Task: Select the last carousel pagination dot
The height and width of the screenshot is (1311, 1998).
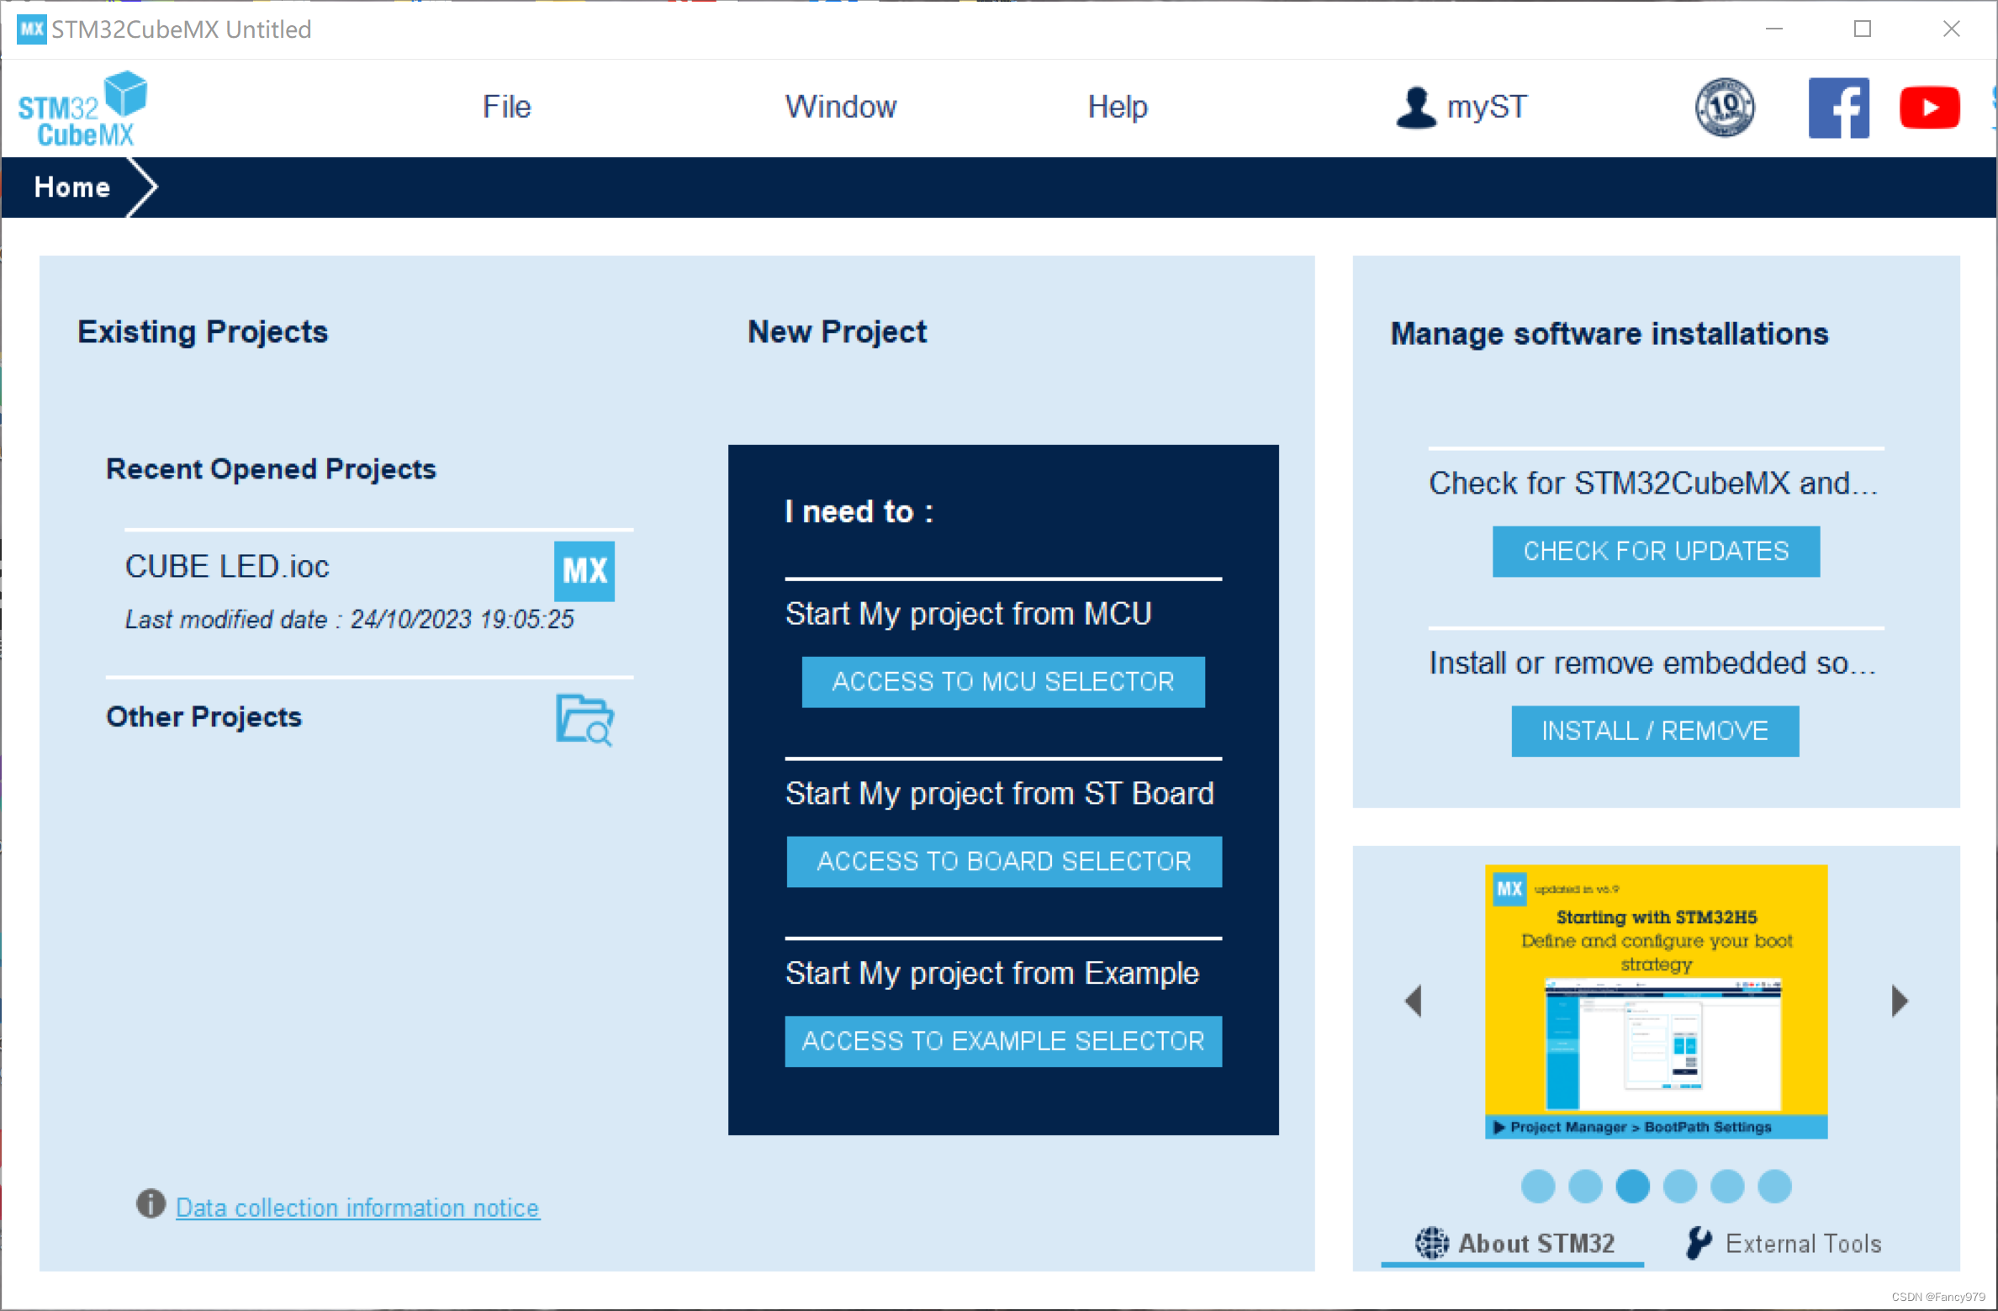Action: tap(1774, 1187)
